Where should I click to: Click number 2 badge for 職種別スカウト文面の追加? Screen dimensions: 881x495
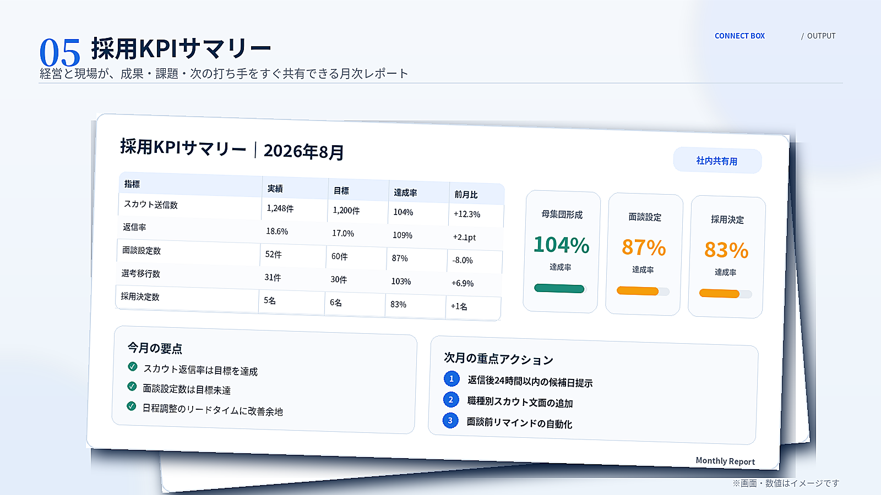click(x=451, y=399)
